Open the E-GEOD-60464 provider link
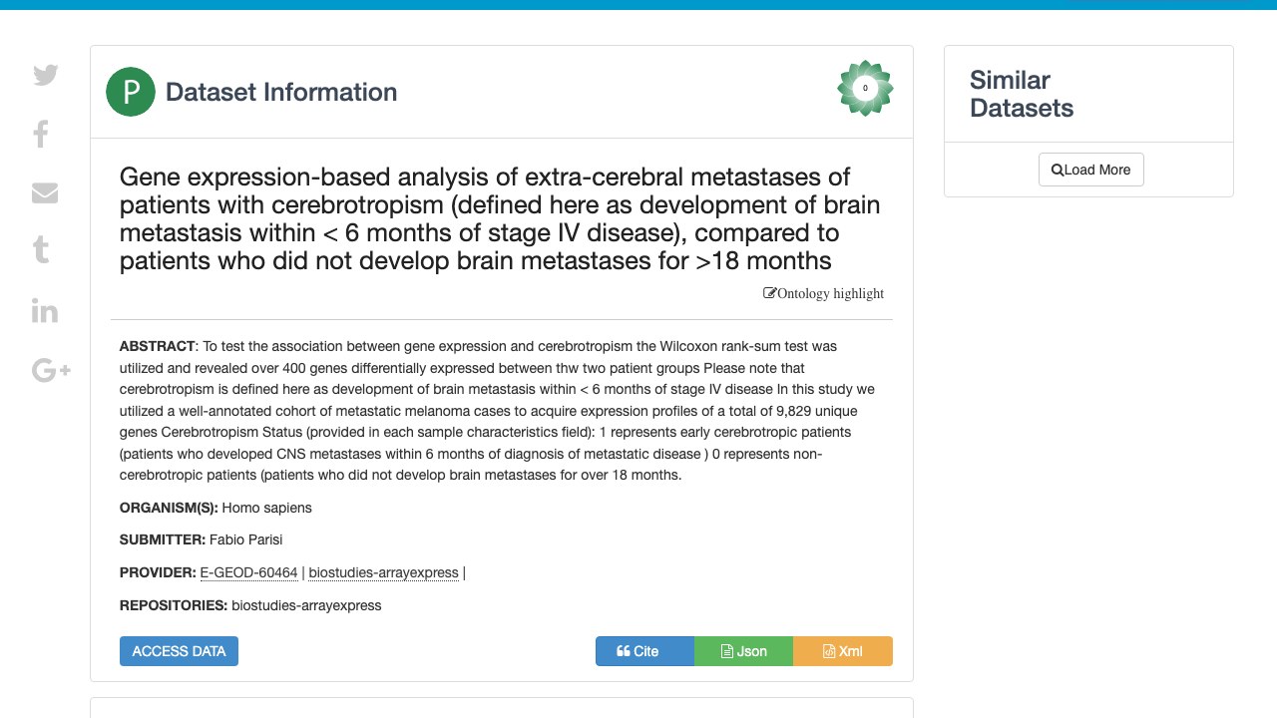 point(249,572)
